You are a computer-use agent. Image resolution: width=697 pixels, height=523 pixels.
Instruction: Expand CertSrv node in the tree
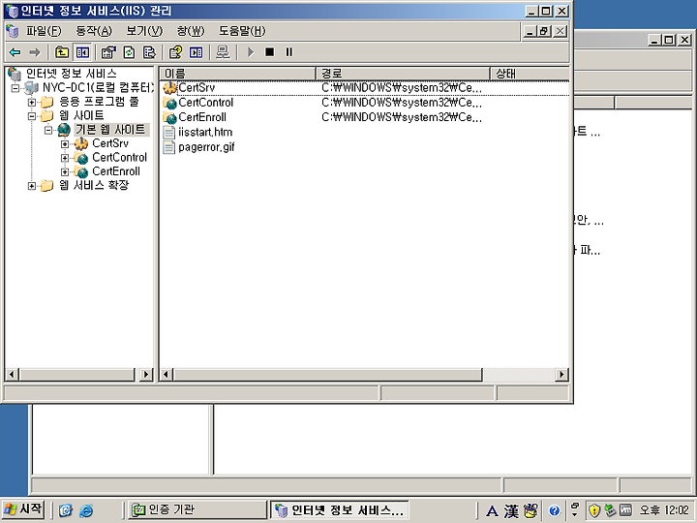click(65, 144)
